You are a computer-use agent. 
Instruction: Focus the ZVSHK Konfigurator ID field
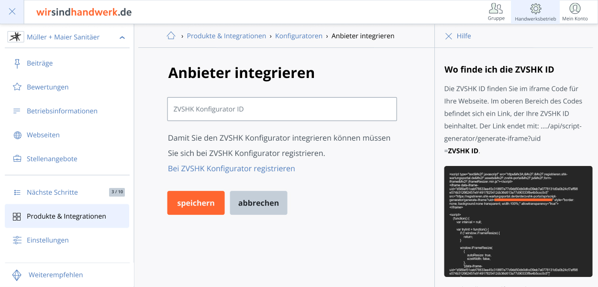tap(282, 109)
